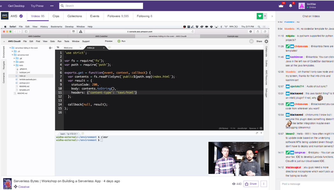Image resolution: width=334 pixels, height=190 pixels.
Task: Click the Dropbox icon in the menu bar
Action: [197, 27]
